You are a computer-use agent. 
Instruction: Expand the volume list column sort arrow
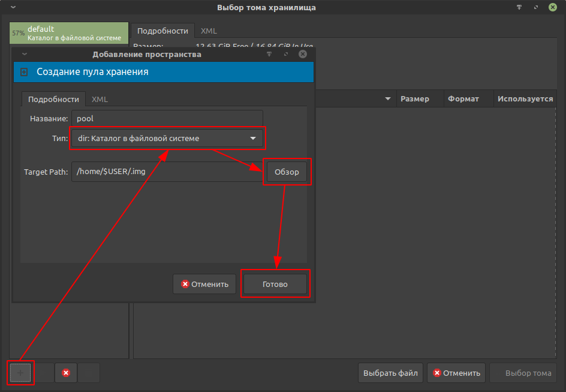[388, 99]
